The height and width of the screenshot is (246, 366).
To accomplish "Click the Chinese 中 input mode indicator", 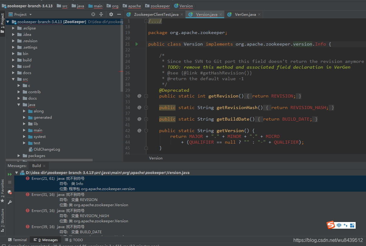I will click(x=339, y=225).
